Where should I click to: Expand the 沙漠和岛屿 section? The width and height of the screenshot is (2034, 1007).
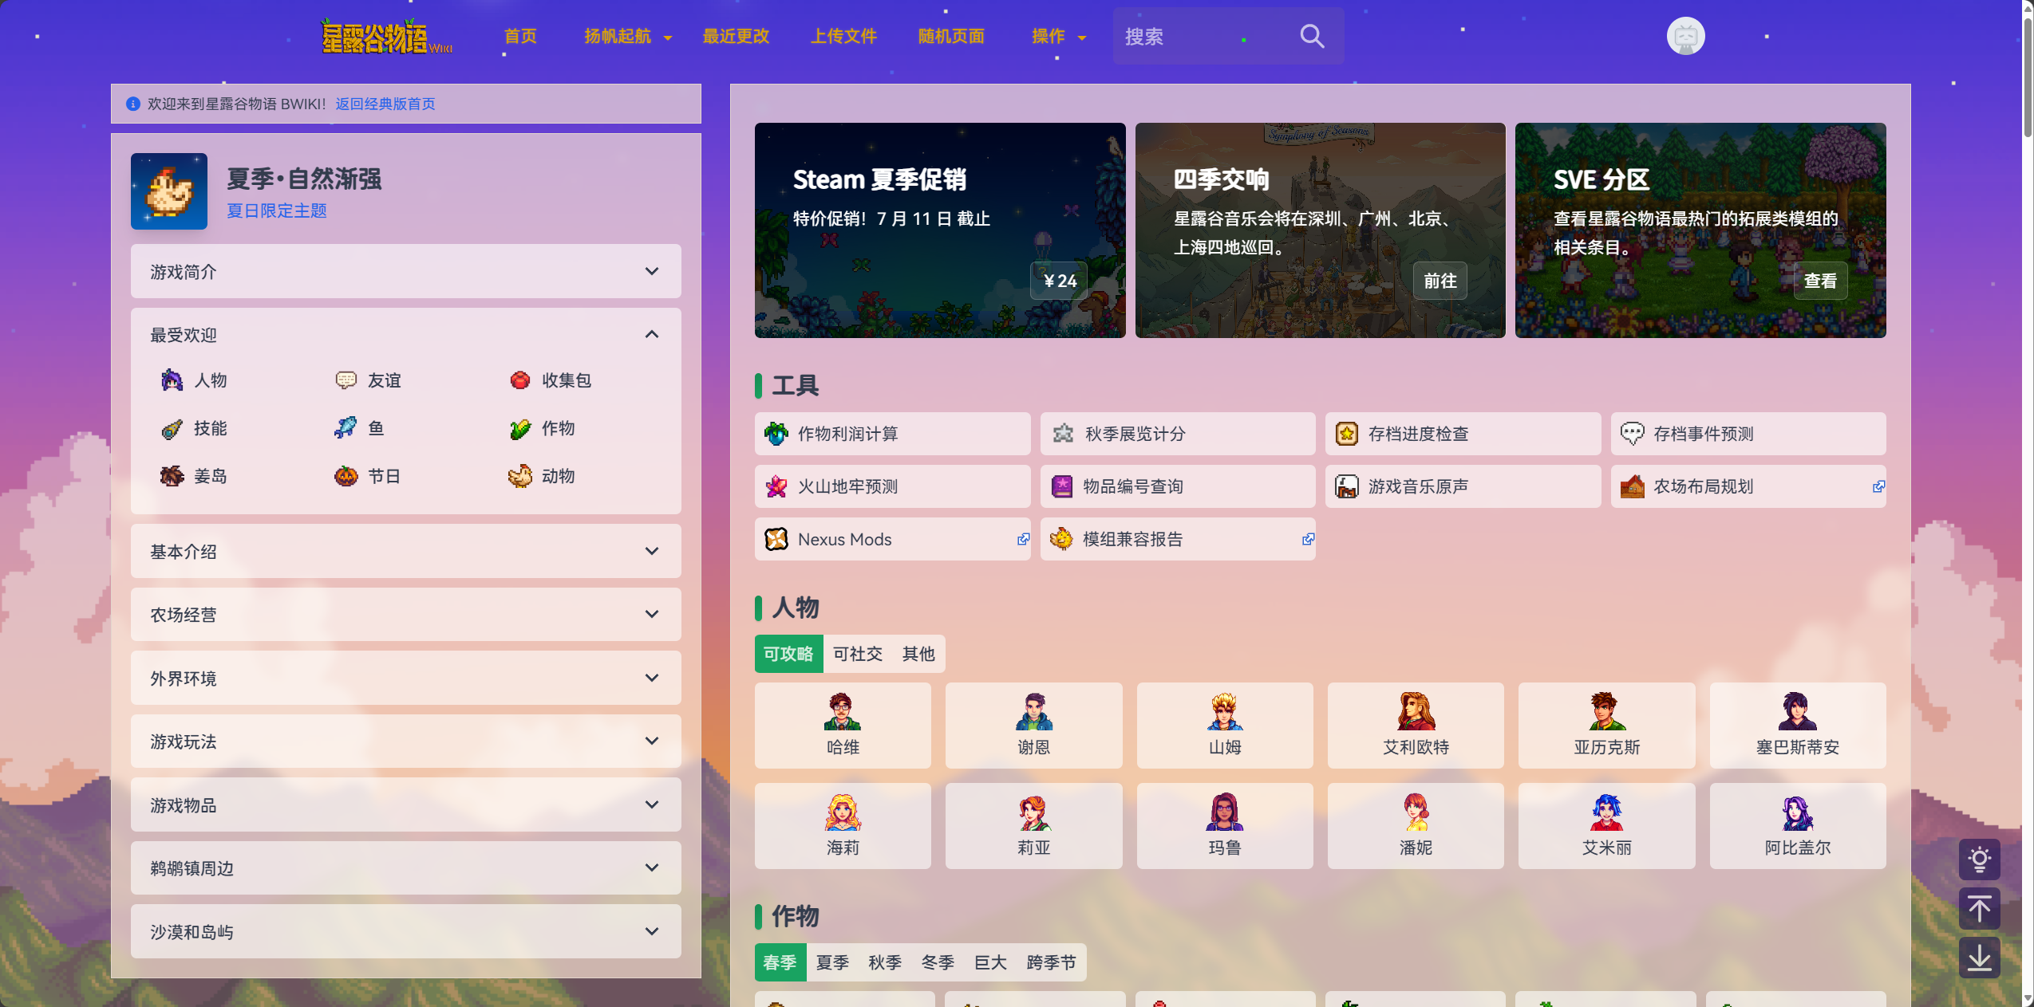tap(405, 931)
